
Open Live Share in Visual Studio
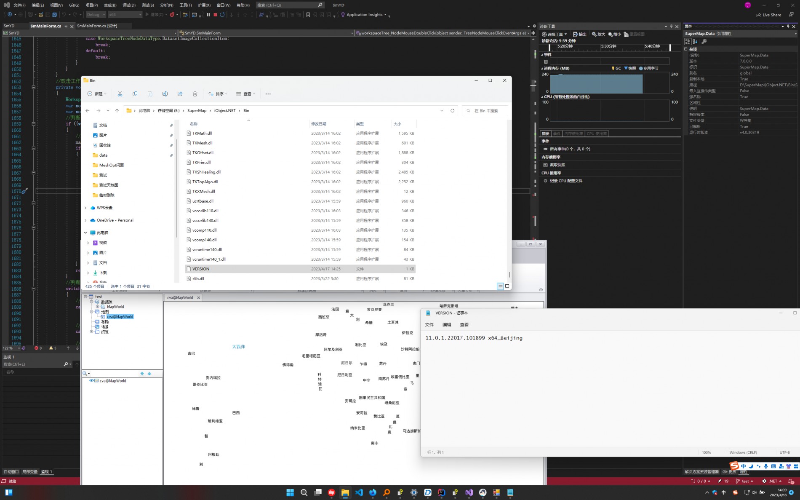[x=769, y=15]
